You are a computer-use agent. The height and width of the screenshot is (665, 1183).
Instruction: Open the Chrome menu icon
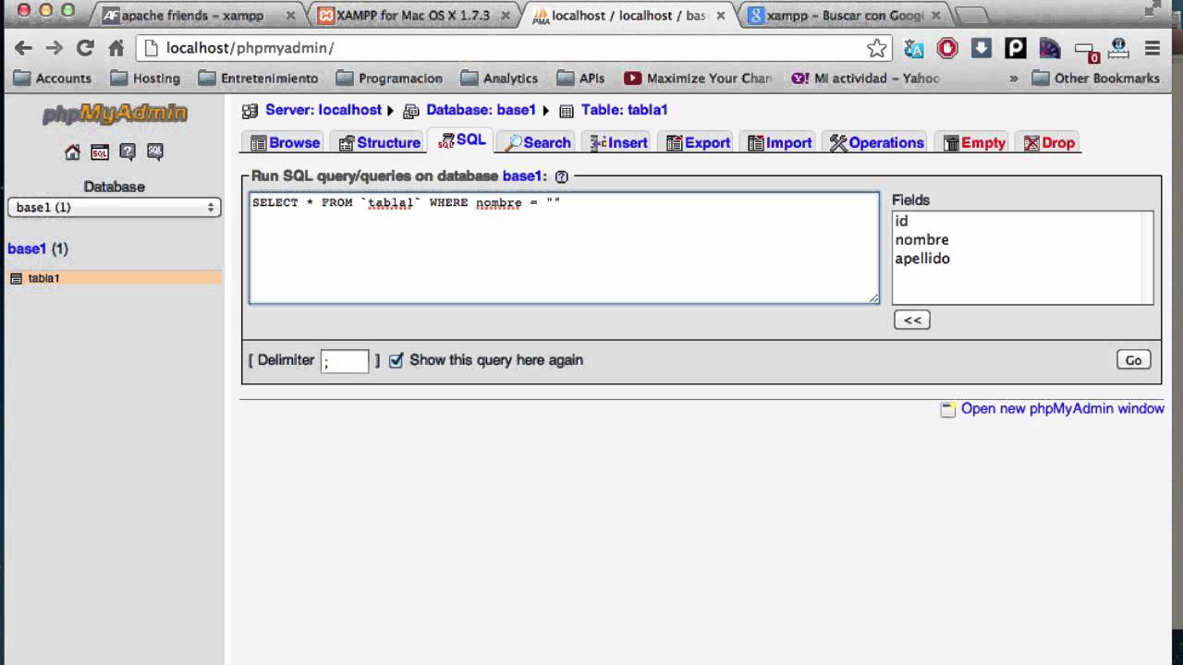click(1152, 48)
